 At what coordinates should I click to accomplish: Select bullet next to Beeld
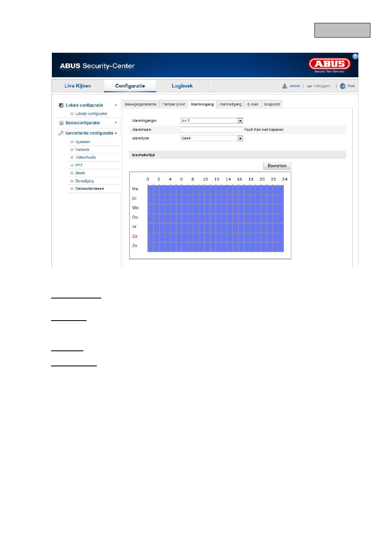pos(72,173)
